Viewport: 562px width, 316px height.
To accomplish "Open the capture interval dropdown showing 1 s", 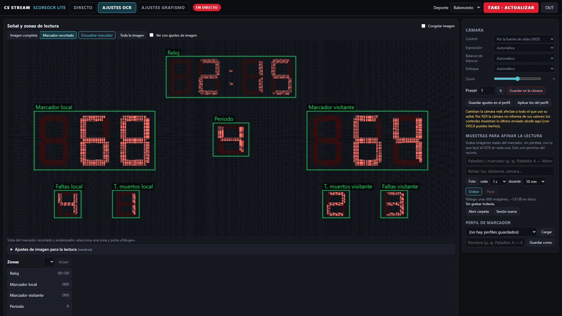I will 498,181.
